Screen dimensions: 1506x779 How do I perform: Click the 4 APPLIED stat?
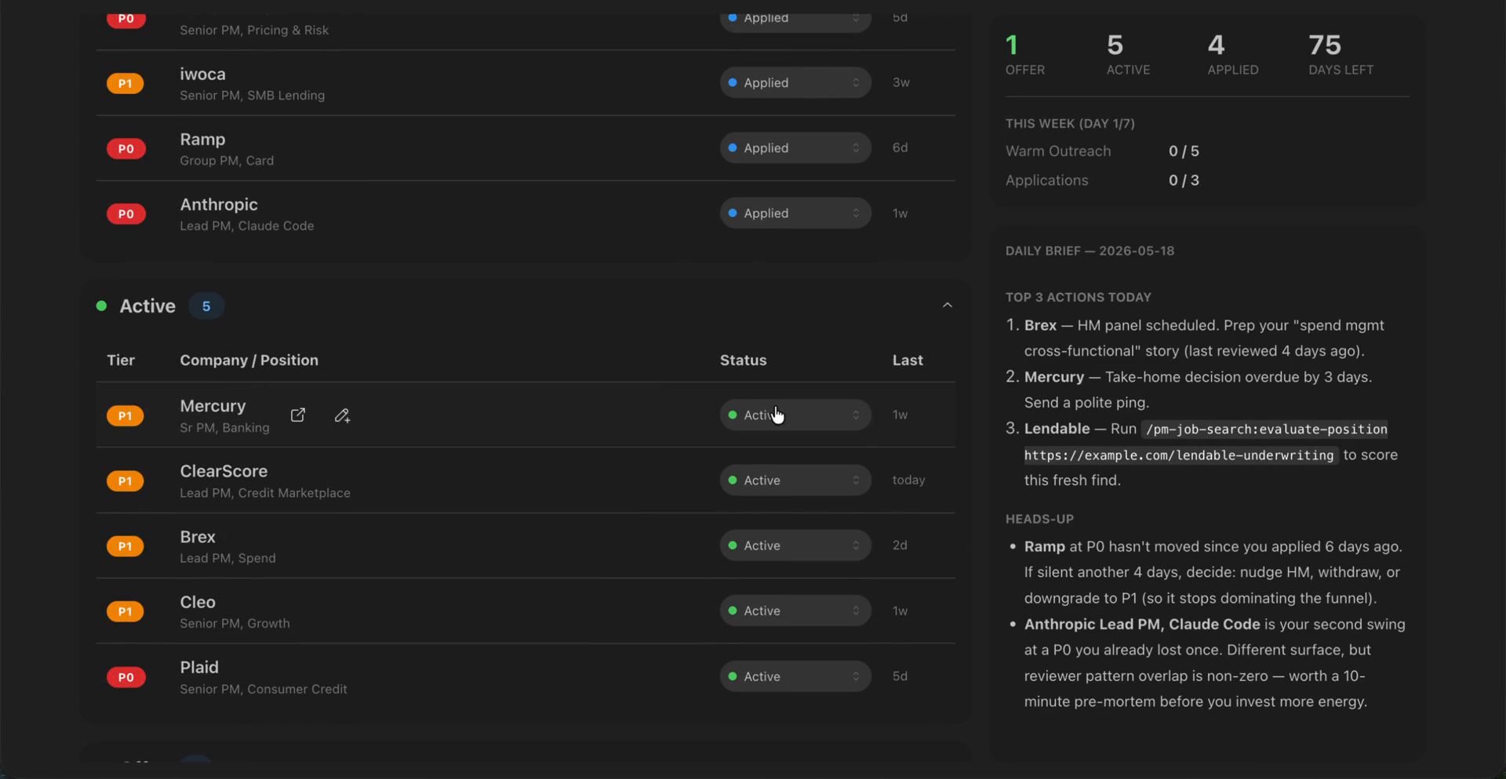click(1232, 54)
